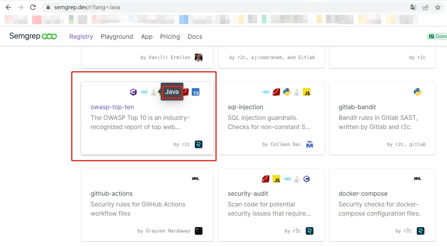Click 'Security rules for GitHub Actions' description

coord(138,209)
